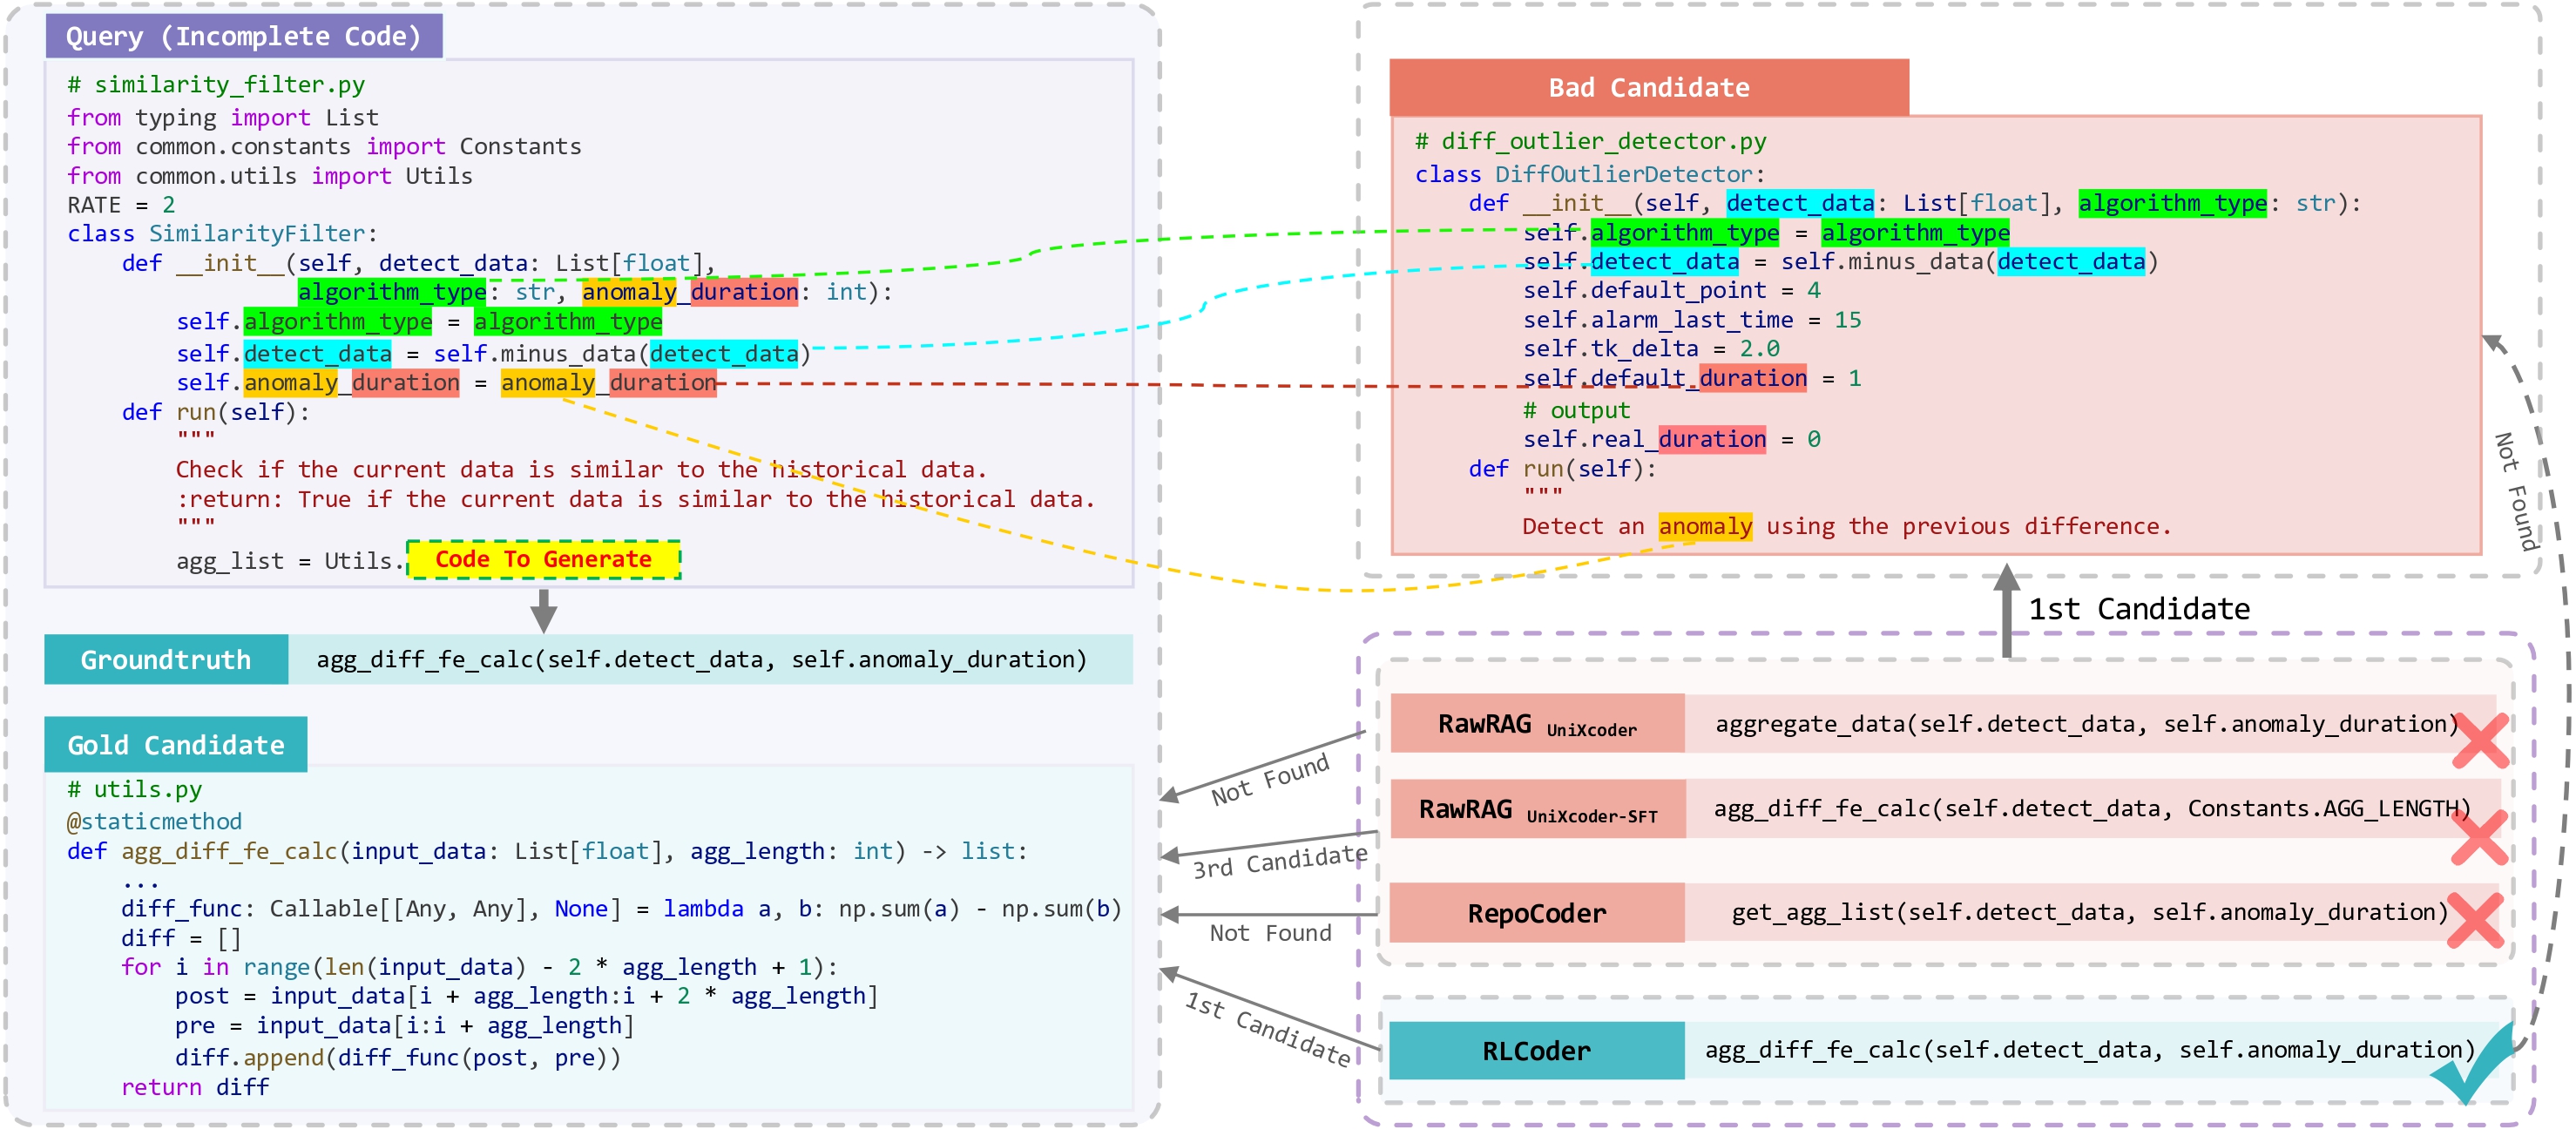Click the vertical Not Found label at right edge

click(x=2518, y=492)
